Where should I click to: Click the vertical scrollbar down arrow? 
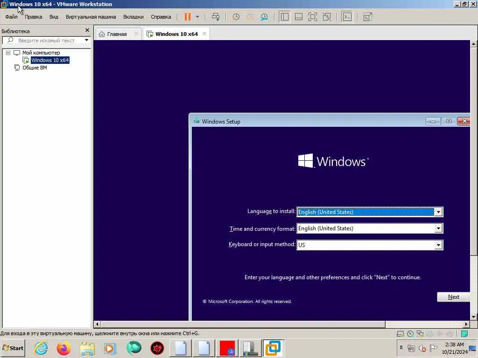(x=473, y=317)
